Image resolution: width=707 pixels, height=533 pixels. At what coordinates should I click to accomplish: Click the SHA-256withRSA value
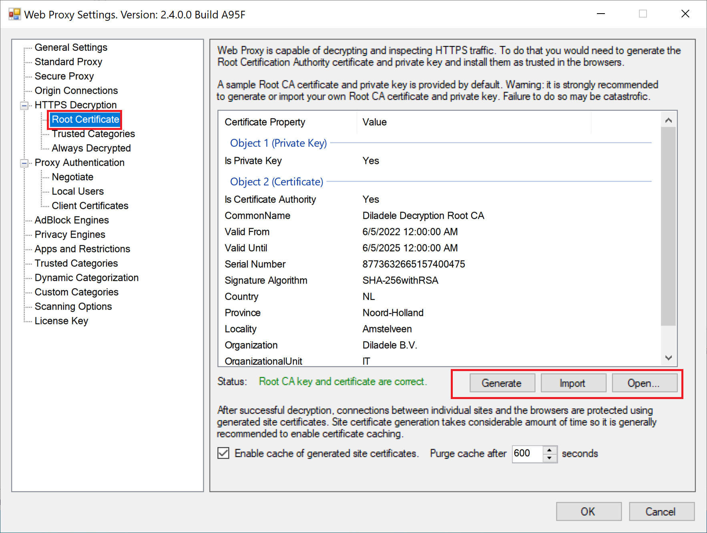pyautogui.click(x=400, y=280)
